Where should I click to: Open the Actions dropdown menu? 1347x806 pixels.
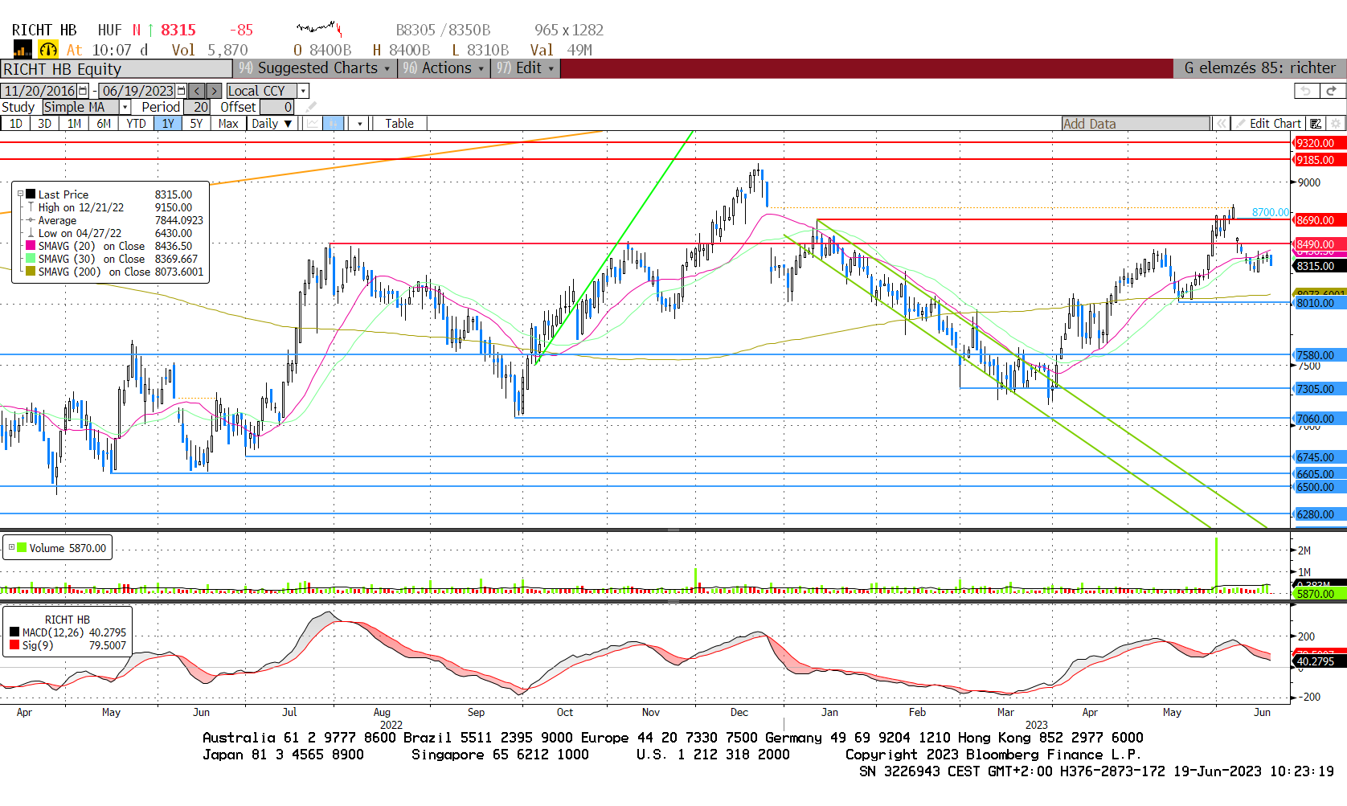pyautogui.click(x=443, y=68)
